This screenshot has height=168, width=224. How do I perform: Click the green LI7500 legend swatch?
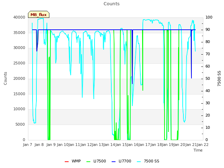click(x=89, y=162)
